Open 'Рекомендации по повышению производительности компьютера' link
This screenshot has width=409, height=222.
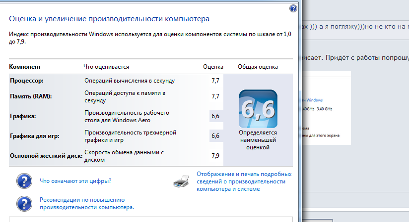click(86, 204)
